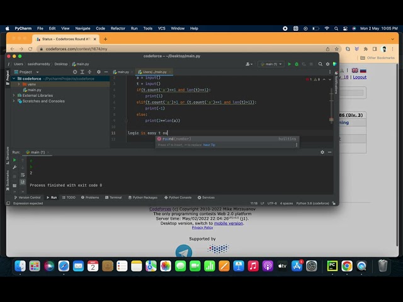Close the main (1) run tab
Image resolution: width=403 pixels, height=302 pixels.
coord(48,152)
